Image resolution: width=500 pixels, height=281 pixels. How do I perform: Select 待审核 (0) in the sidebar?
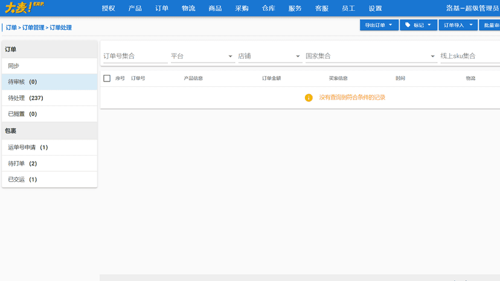pyautogui.click(x=50, y=82)
